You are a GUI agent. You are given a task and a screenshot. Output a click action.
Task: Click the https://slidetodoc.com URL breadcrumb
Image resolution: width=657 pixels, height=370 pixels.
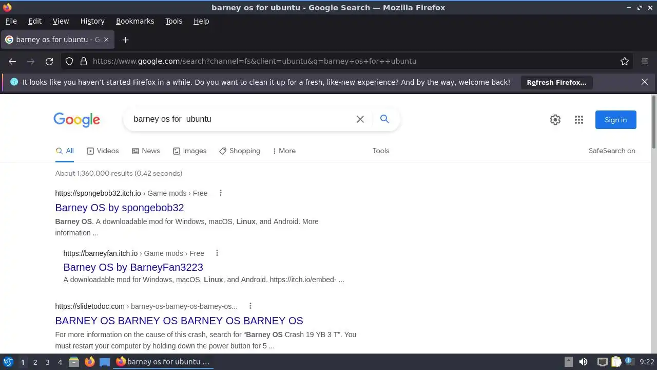pos(90,306)
